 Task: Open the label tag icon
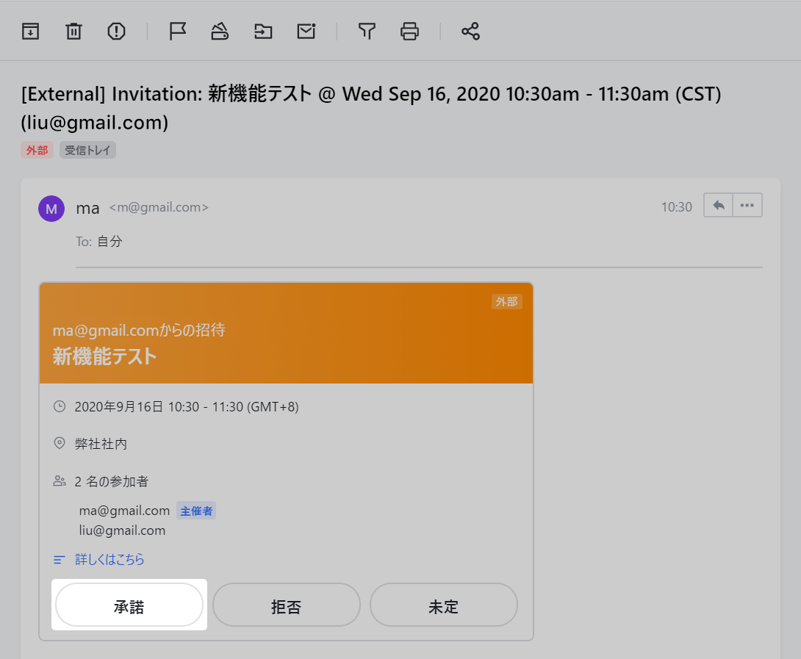coord(220,31)
